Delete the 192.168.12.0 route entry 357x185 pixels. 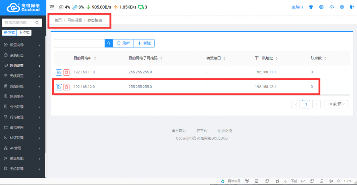66,87
